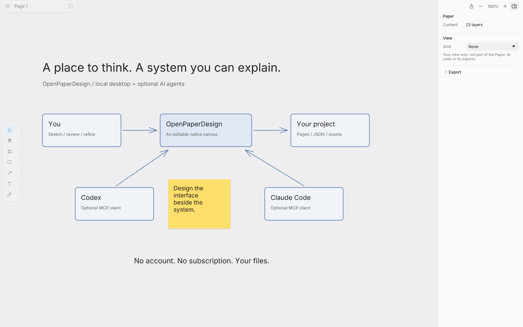Click the 100% zoom level

tap(493, 6)
